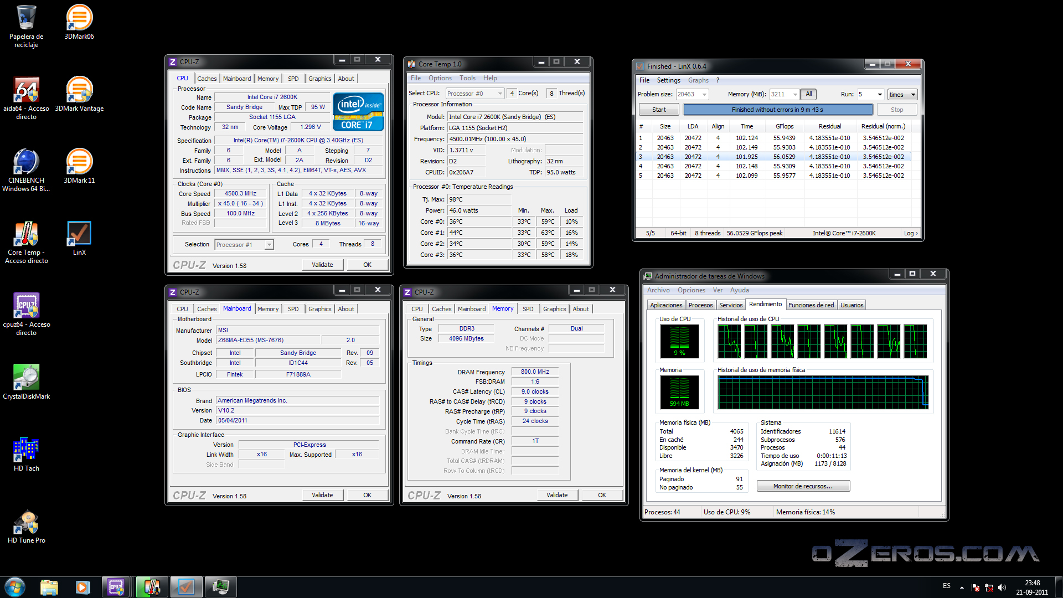Click OK in the Mainboard CPU-Z window
Image resolution: width=1063 pixels, height=598 pixels.
point(367,495)
